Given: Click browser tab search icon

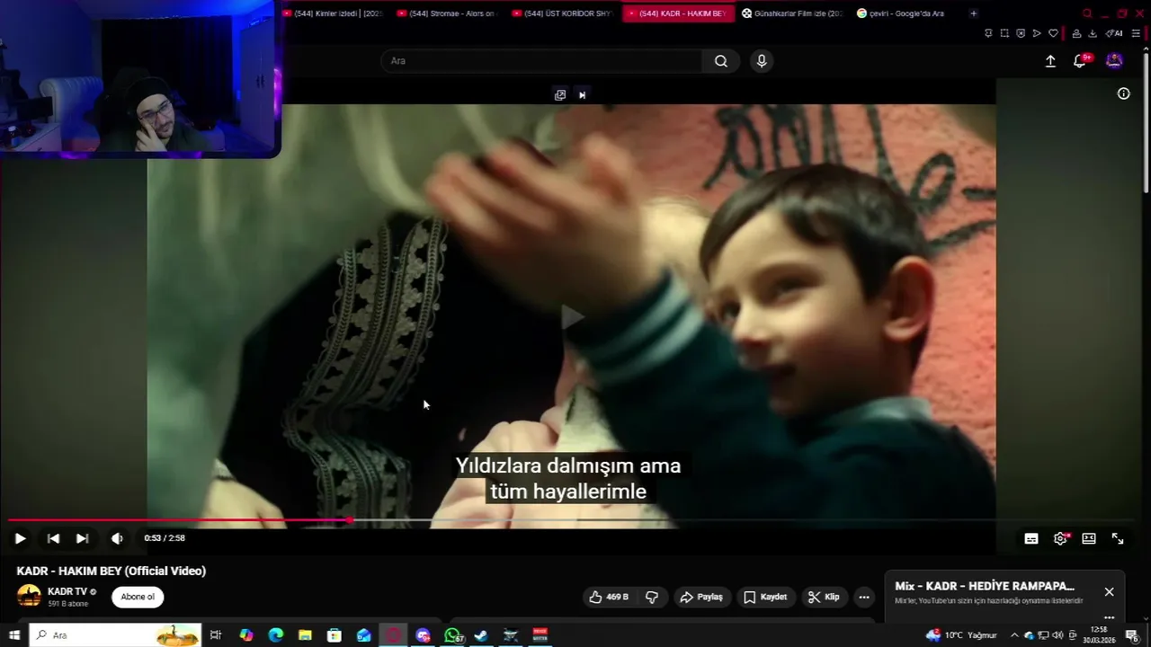Looking at the screenshot, I should (x=1087, y=13).
